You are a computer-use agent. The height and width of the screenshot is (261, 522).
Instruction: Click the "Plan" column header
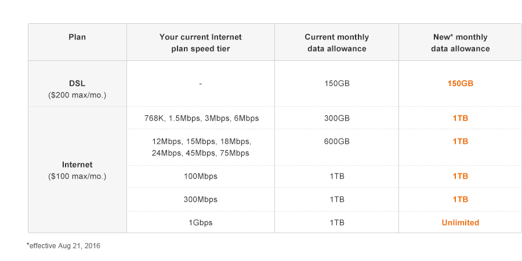click(77, 37)
